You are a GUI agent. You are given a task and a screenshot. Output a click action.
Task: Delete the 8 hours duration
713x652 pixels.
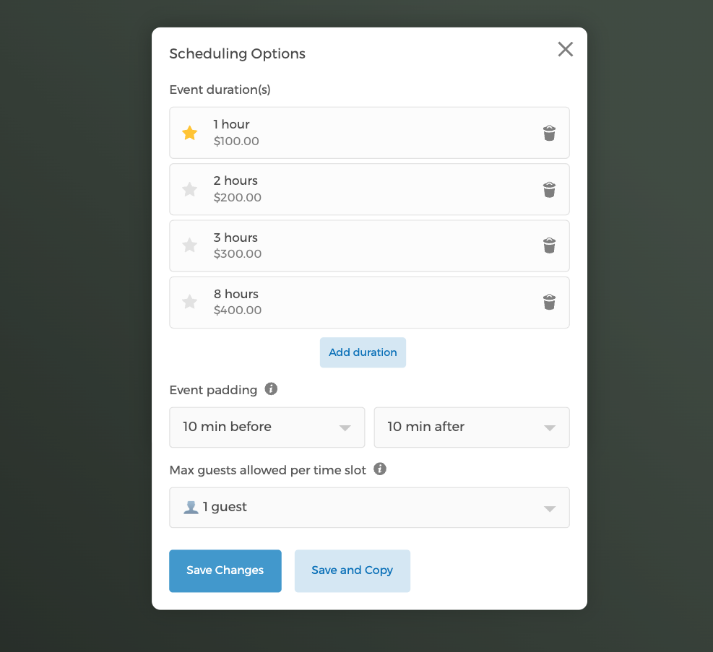coord(549,302)
